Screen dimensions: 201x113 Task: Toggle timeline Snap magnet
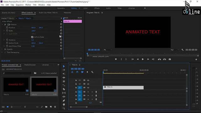click(77, 72)
